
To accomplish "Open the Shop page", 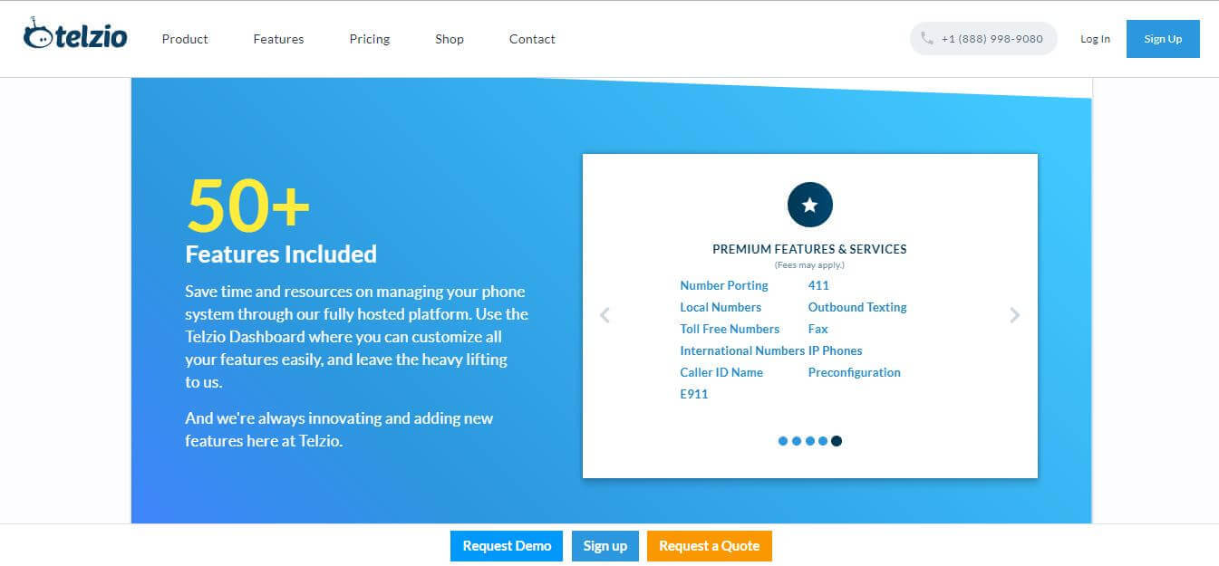I will point(450,39).
